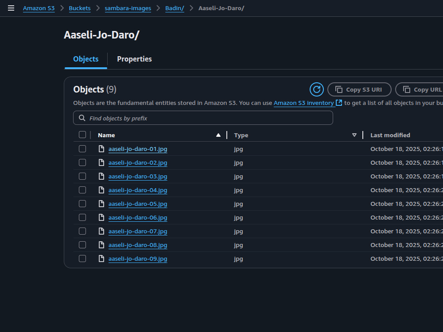
Task: Check the box for aaseli-jo-daro-06.jpg
Action: (x=82, y=217)
